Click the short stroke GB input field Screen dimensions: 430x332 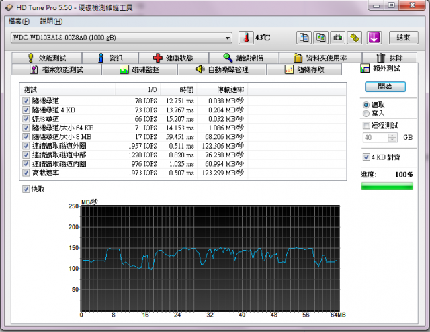pos(376,138)
